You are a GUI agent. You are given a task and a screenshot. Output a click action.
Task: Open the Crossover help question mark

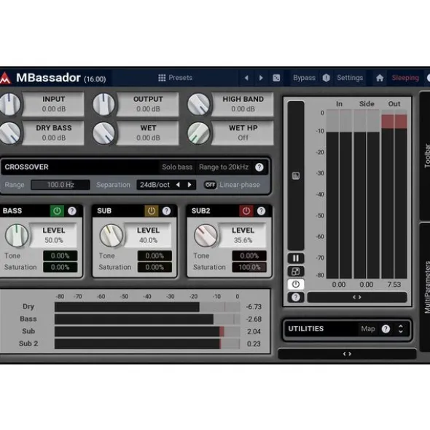(x=259, y=167)
